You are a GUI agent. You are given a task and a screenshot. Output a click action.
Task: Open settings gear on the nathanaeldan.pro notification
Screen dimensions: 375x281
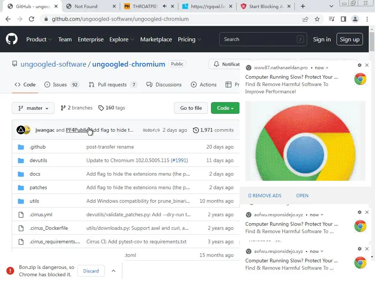pos(360,65)
